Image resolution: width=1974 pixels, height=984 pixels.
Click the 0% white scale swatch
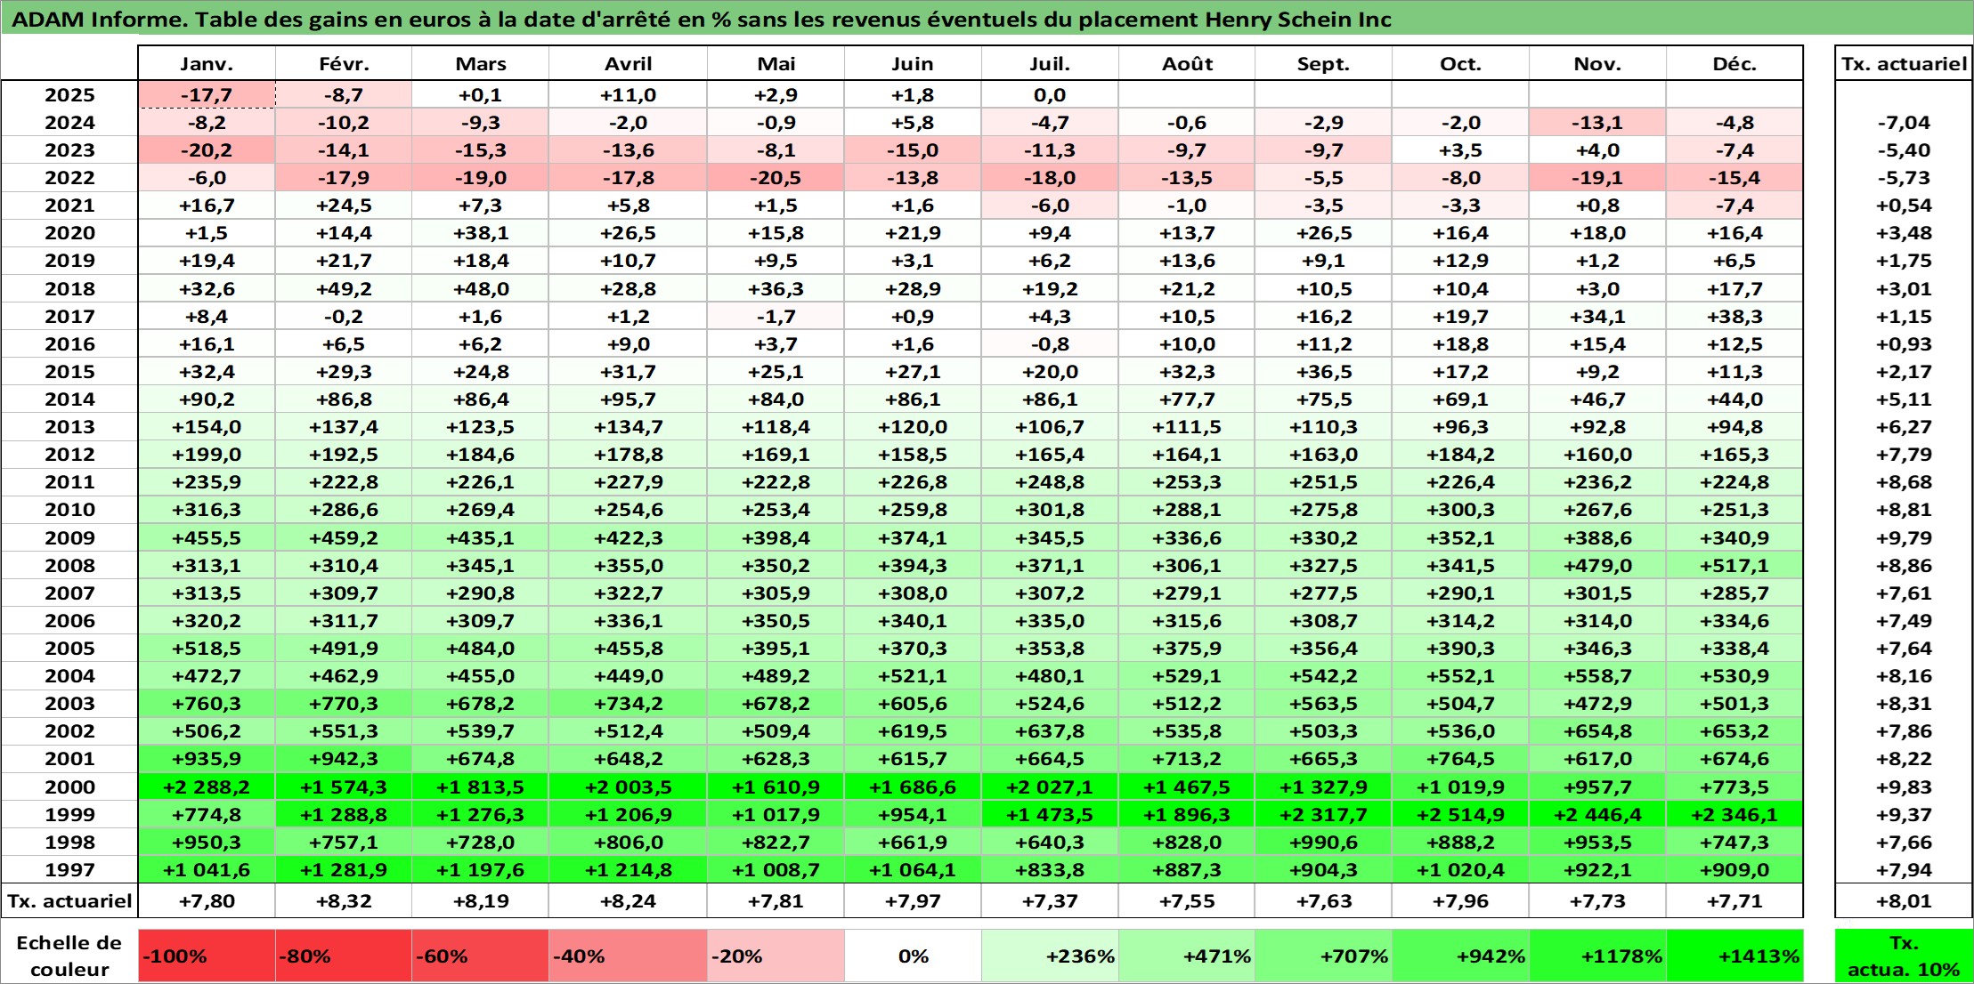tap(913, 956)
